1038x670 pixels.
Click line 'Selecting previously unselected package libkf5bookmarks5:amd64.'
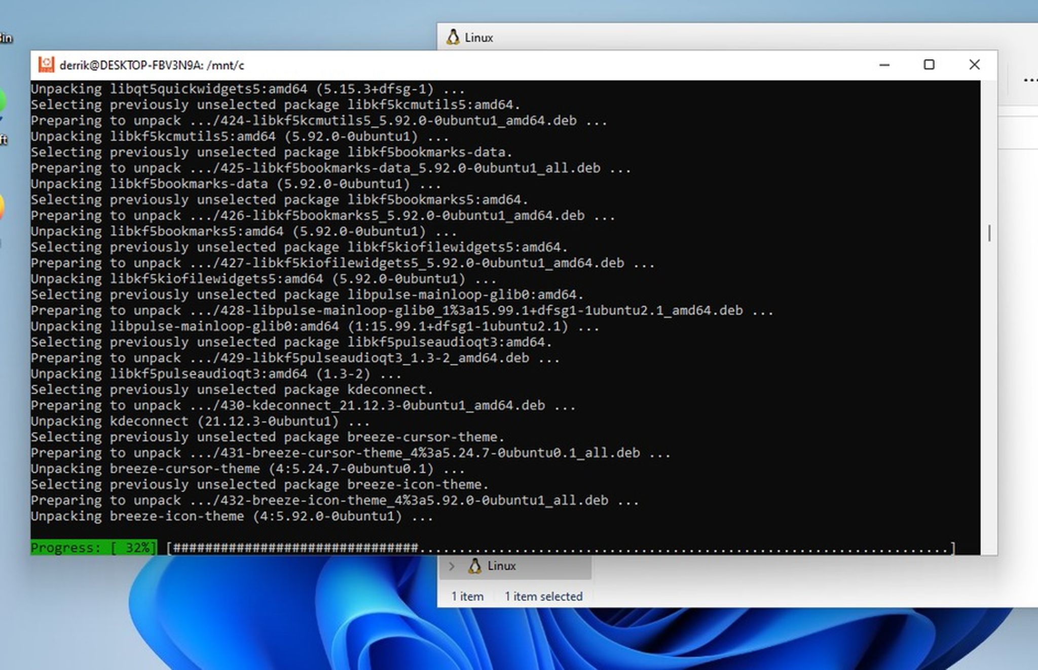279,200
